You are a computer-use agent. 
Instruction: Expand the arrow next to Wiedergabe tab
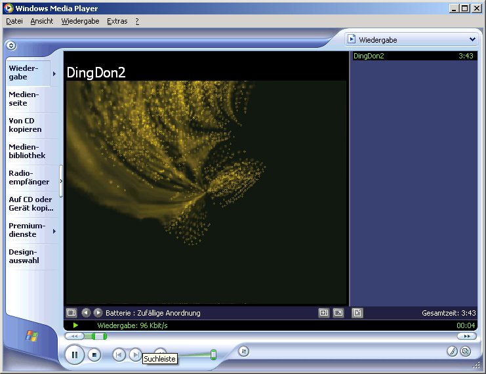tap(54, 73)
